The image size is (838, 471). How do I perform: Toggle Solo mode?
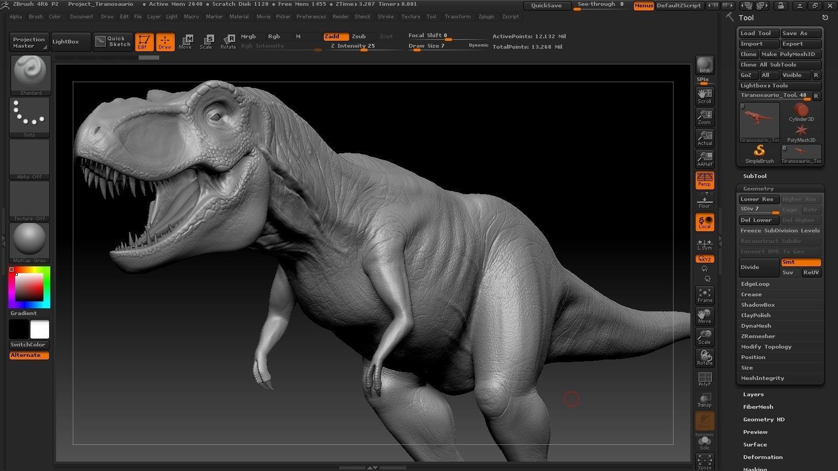pos(704,443)
